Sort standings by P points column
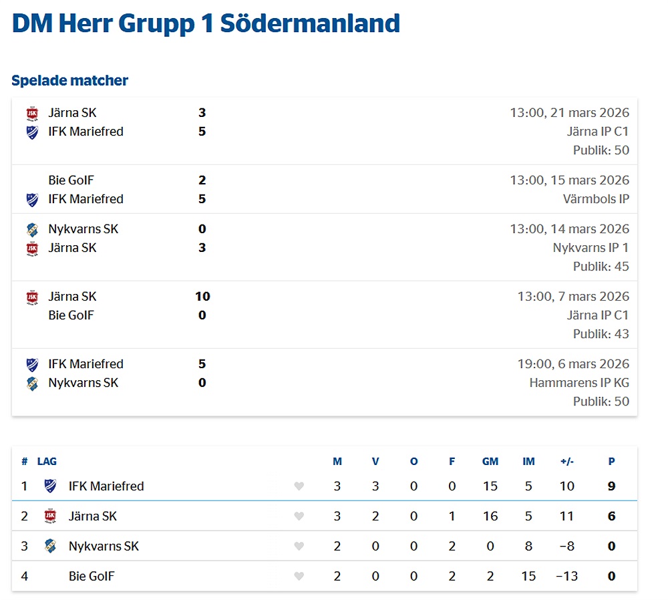668x600 pixels. (x=611, y=461)
